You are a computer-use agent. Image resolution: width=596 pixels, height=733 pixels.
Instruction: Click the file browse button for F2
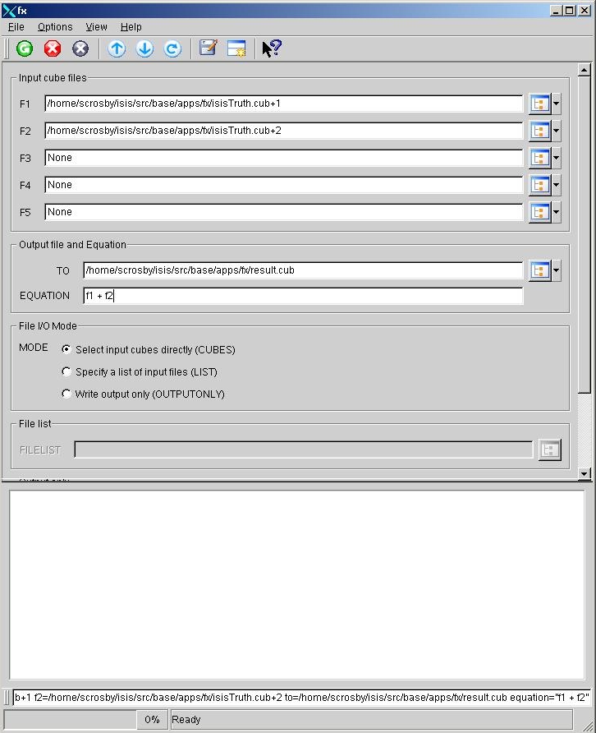(x=539, y=131)
